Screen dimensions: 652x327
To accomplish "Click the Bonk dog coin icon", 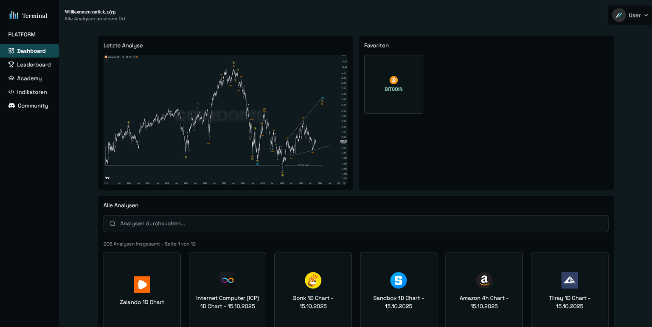I will [313, 280].
